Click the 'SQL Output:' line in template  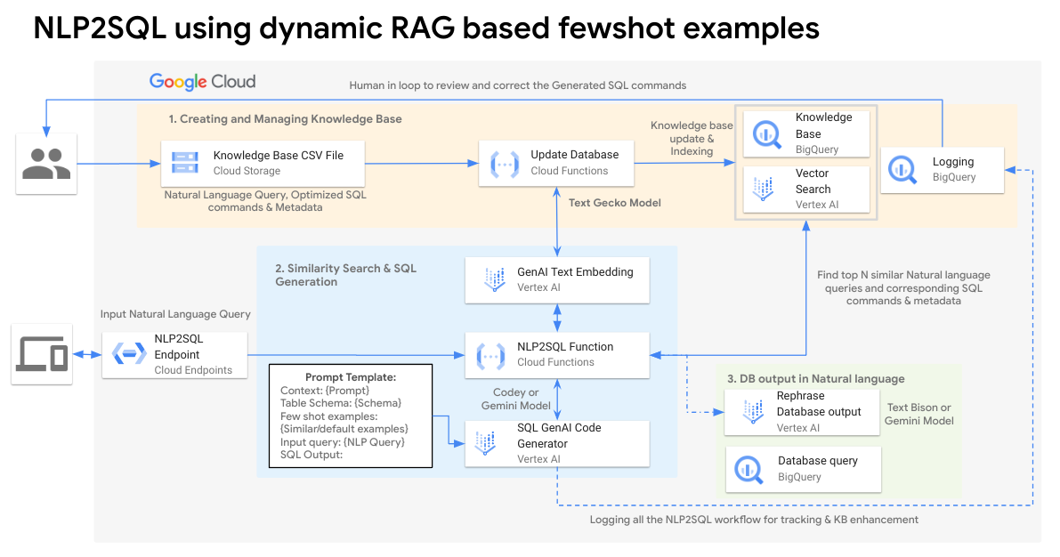(312, 455)
